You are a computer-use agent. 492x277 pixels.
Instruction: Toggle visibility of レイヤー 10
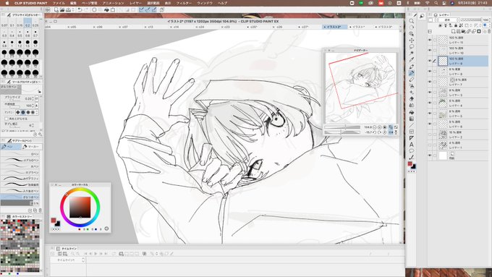pyautogui.click(x=430, y=50)
